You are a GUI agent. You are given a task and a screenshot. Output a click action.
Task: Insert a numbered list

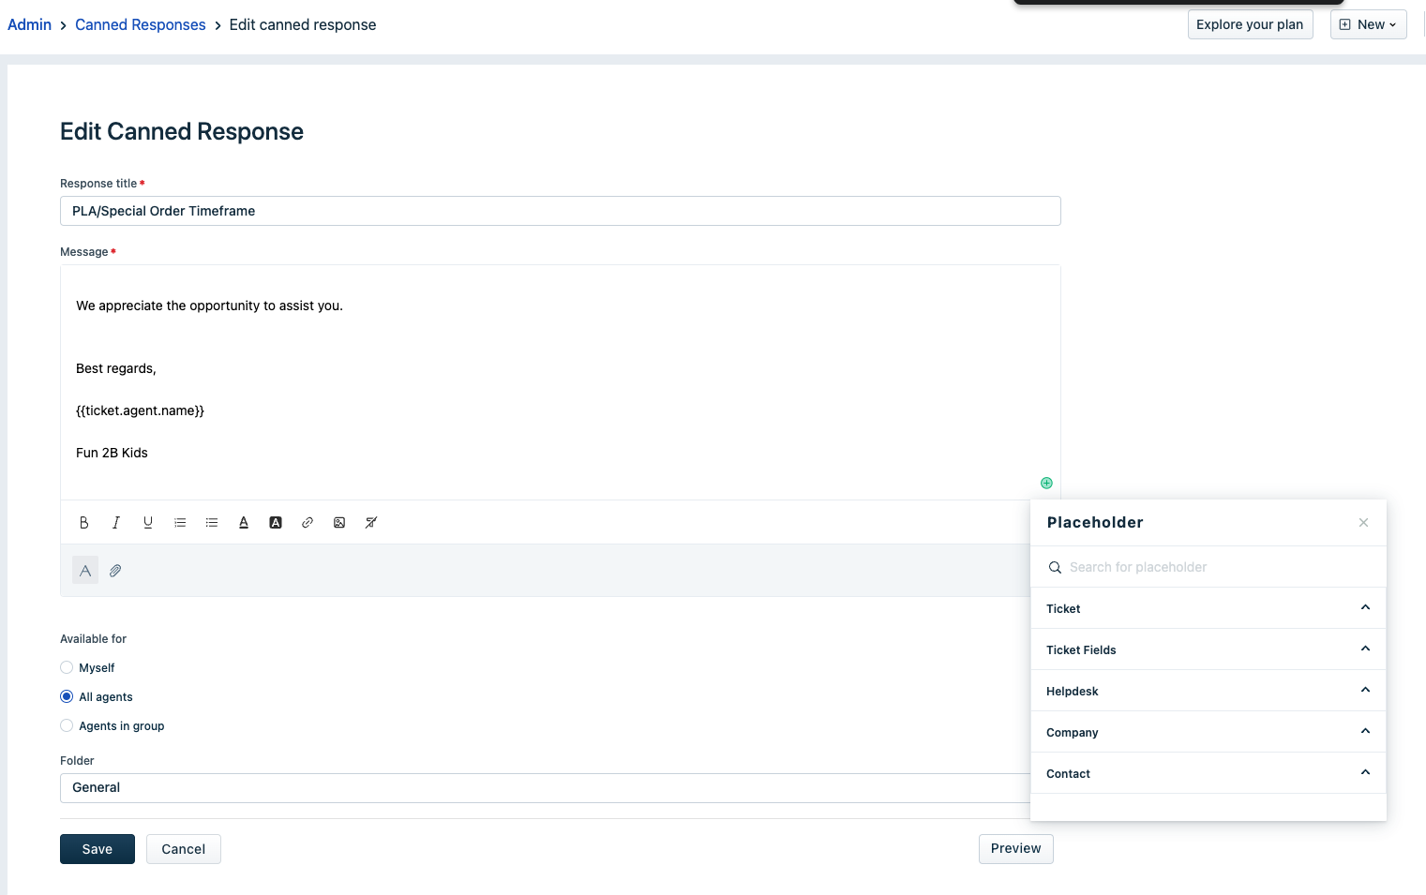180,523
